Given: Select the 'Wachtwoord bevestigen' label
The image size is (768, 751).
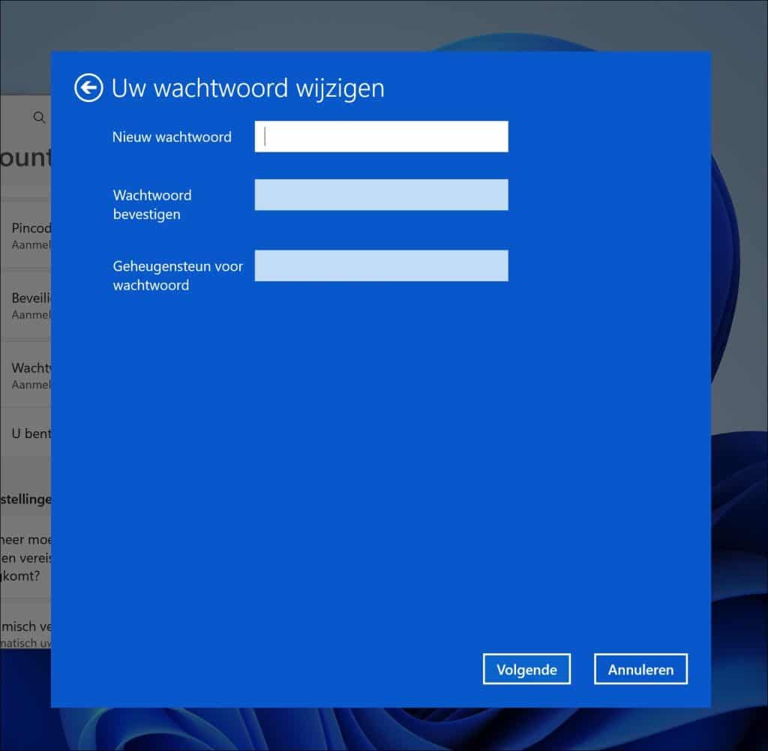Looking at the screenshot, I should coord(152,205).
